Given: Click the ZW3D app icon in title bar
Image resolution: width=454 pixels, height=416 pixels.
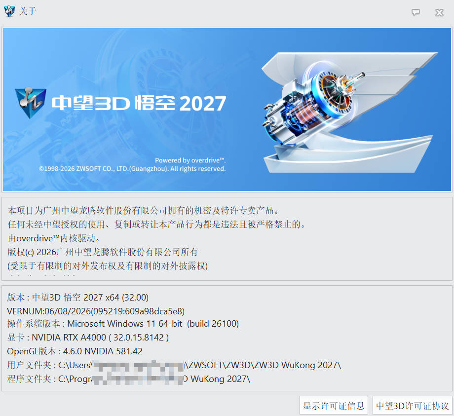Looking at the screenshot, I should (9, 11).
